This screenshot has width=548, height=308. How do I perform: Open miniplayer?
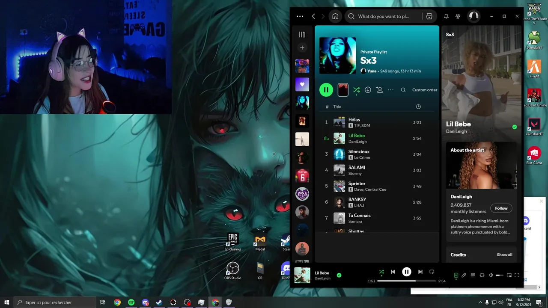click(509, 275)
